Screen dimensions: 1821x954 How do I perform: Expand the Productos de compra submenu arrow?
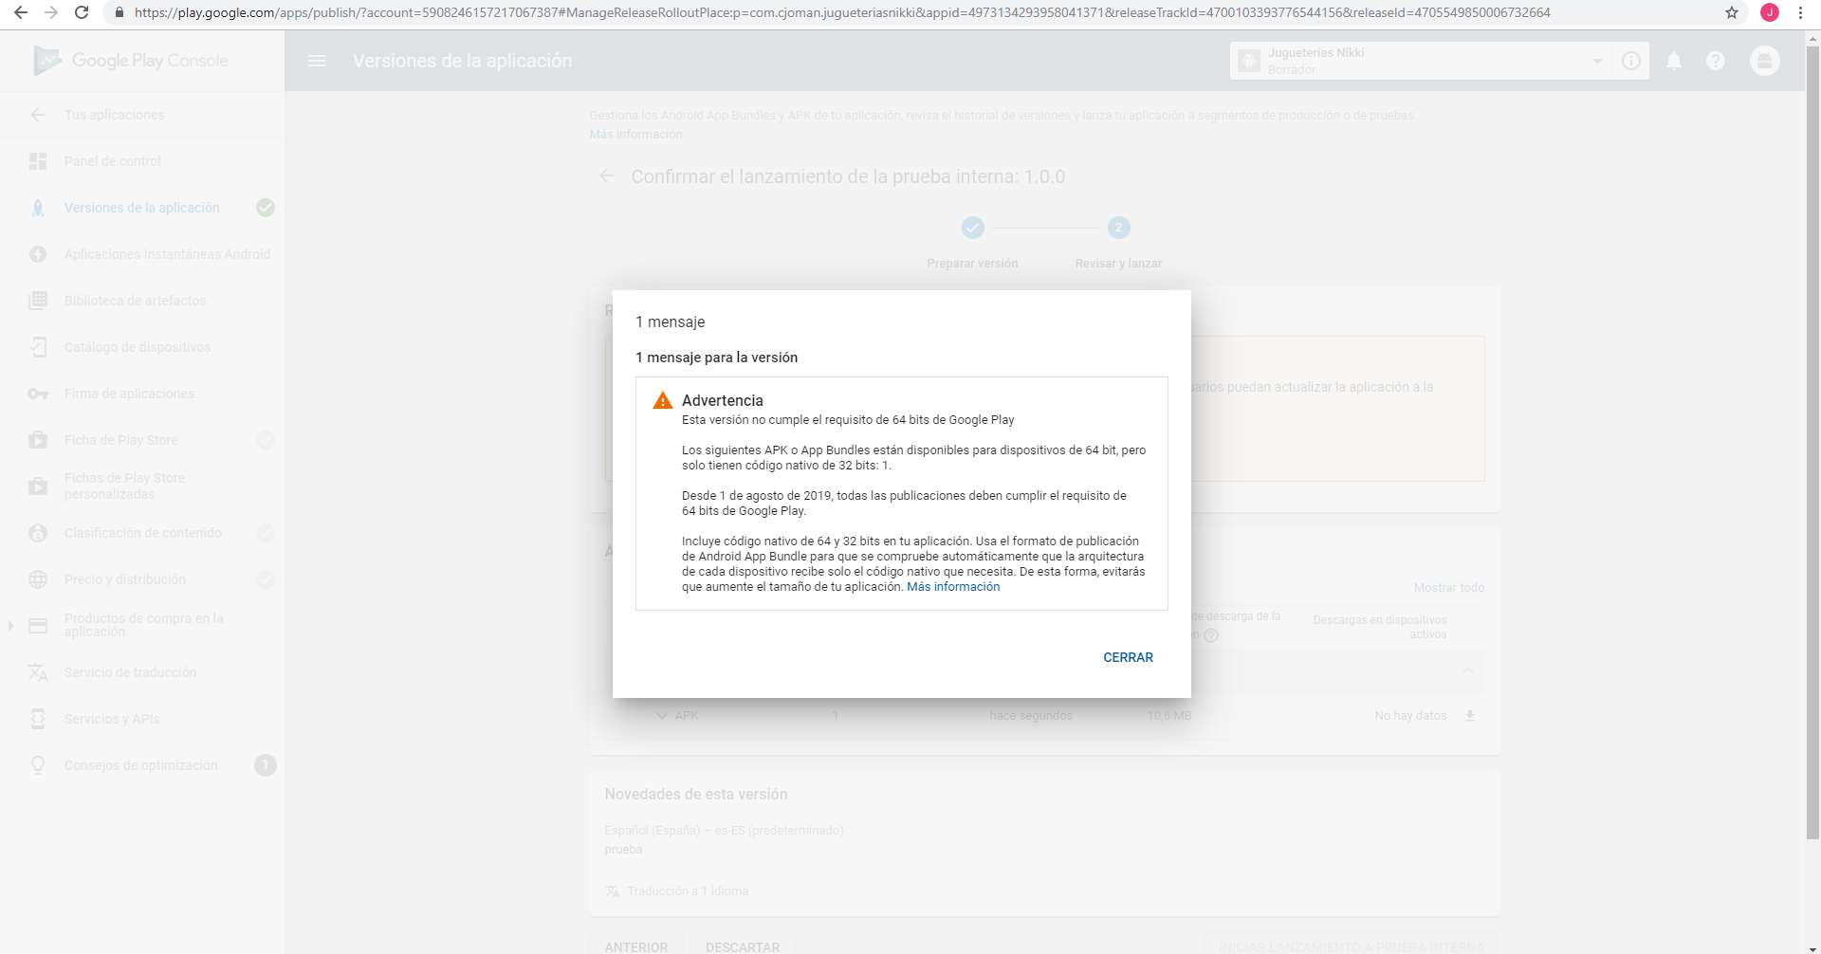coord(10,625)
